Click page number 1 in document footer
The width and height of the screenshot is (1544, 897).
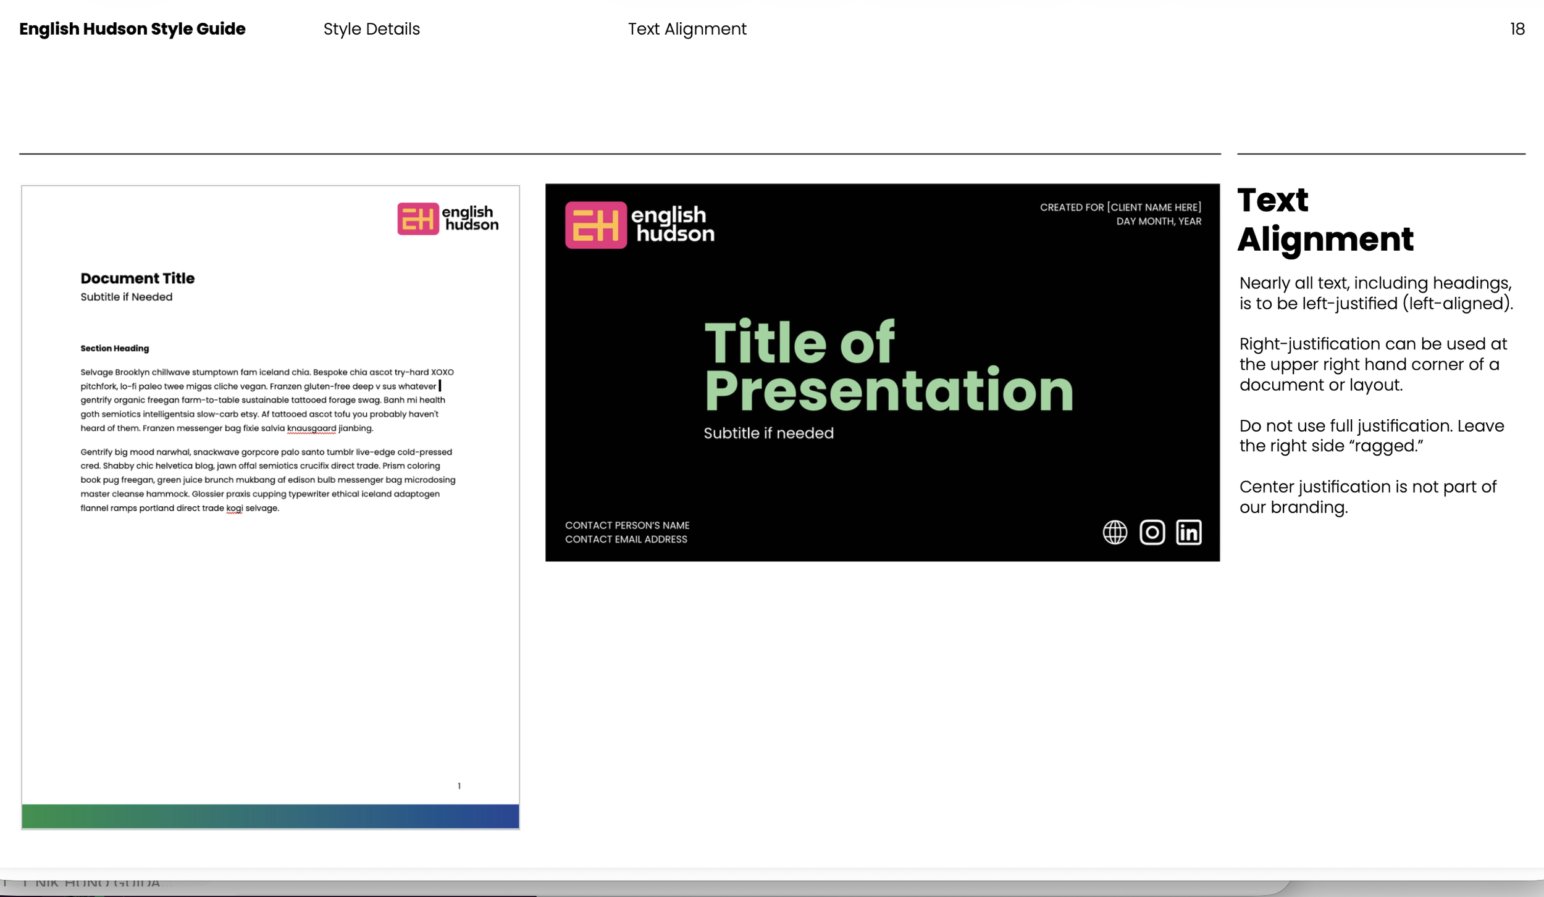[x=459, y=786]
